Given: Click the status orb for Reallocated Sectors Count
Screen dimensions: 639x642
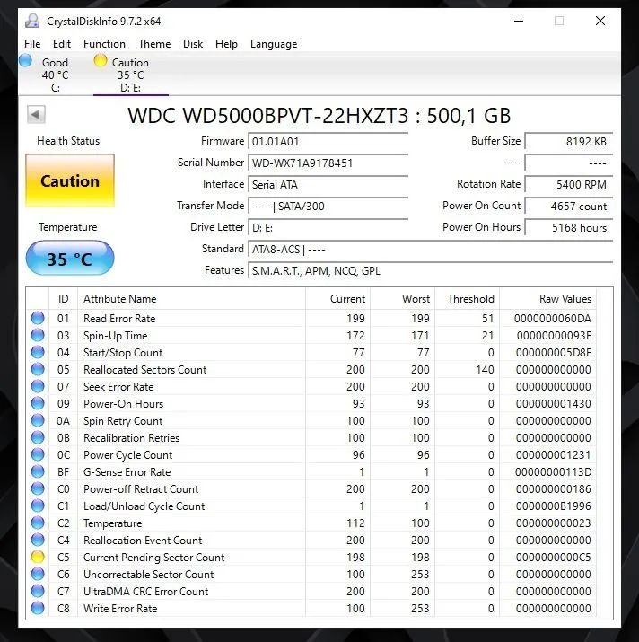Looking at the screenshot, I should click(x=38, y=369).
